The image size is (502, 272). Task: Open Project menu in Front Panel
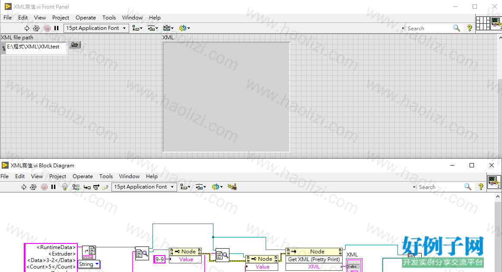(x=60, y=18)
